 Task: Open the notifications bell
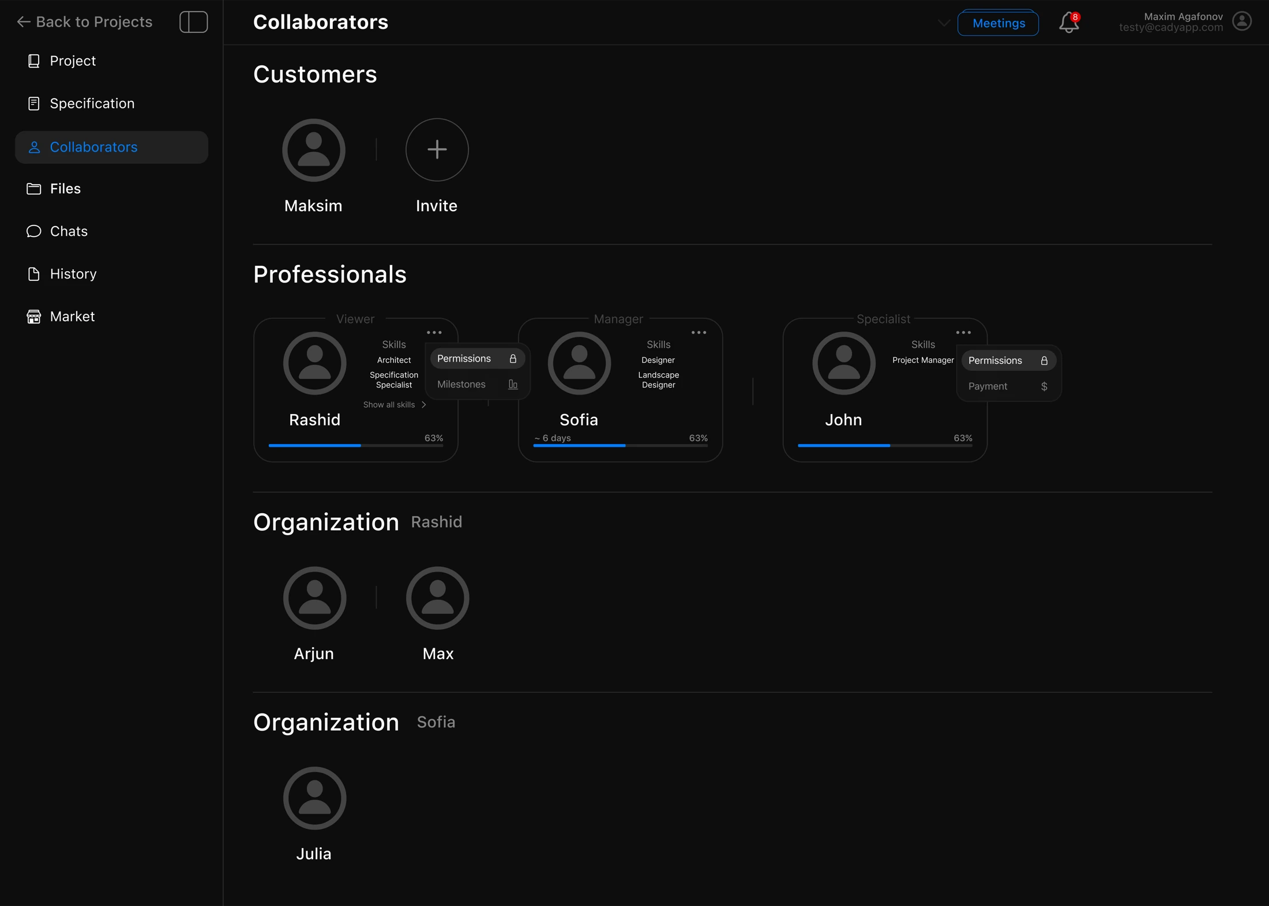point(1069,22)
